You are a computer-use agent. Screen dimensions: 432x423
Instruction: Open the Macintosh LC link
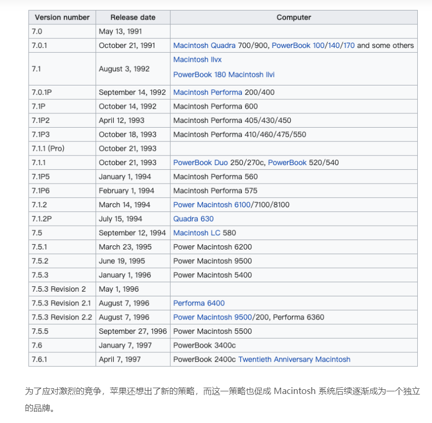coord(197,233)
